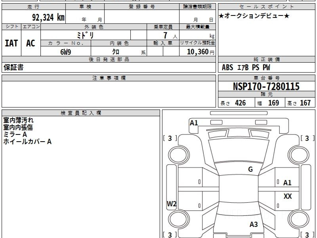The height and width of the screenshot is (238, 317).
Task: Click the 最大積載量 header cell
Action: pos(197,27)
